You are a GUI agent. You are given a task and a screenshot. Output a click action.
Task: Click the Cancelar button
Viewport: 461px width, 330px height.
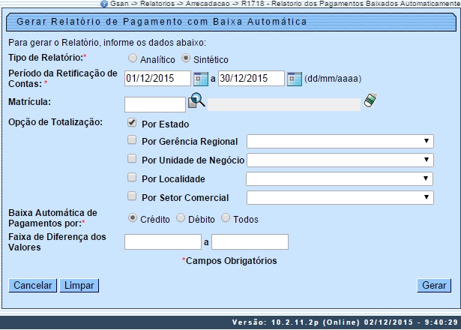click(32, 286)
